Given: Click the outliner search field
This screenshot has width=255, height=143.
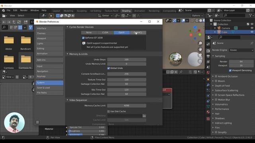Looking at the screenshot, I should click(x=234, y=15).
